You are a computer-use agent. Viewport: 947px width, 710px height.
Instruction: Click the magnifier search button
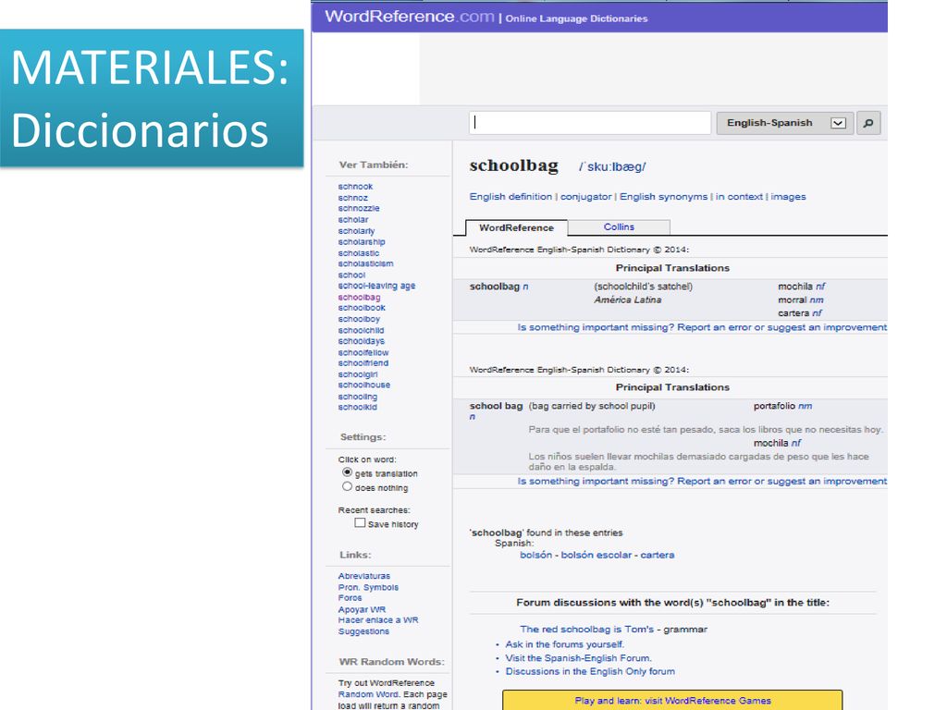(867, 123)
